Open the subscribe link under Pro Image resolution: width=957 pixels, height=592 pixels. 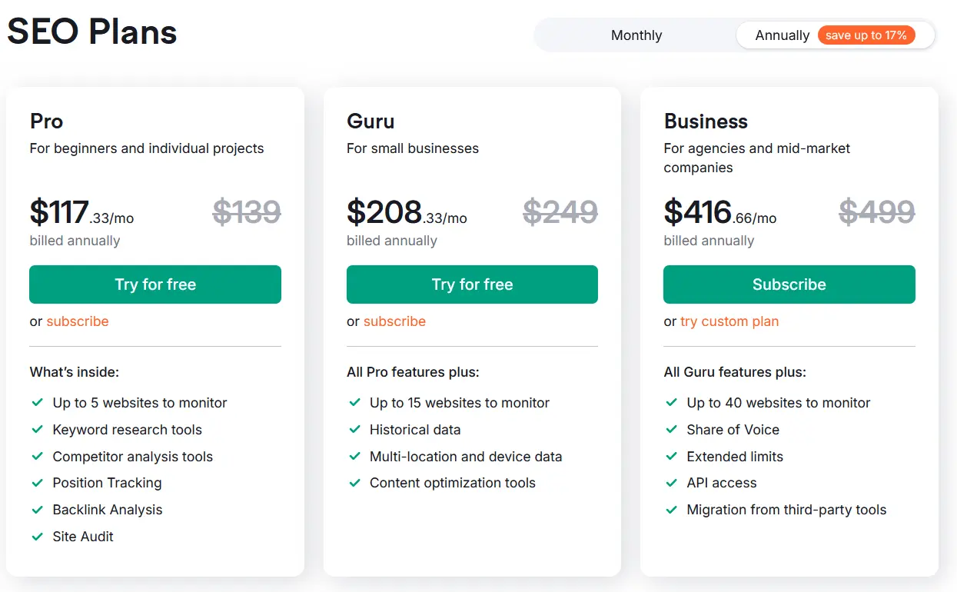(x=78, y=321)
